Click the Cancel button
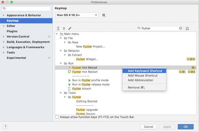199x132 pixels. tap(148, 127)
